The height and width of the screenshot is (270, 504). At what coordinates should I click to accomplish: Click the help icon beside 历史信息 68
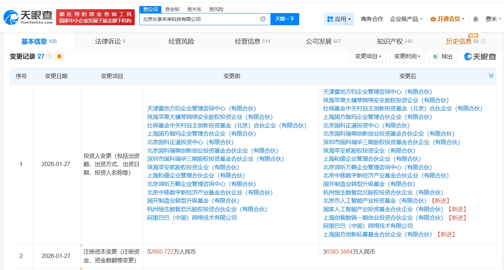[483, 42]
